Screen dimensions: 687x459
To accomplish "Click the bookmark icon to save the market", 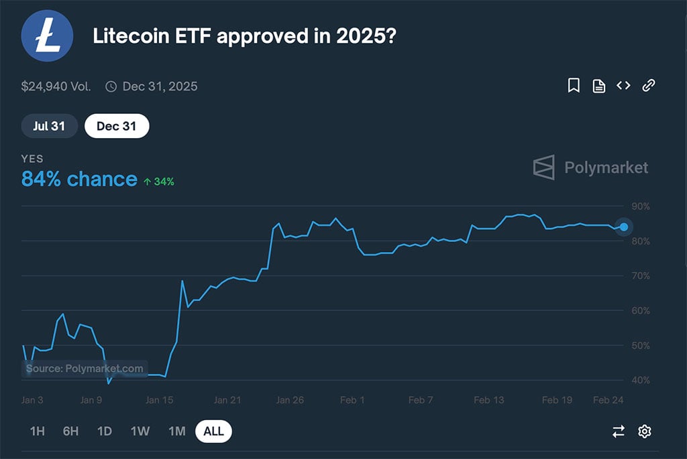I will click(574, 85).
